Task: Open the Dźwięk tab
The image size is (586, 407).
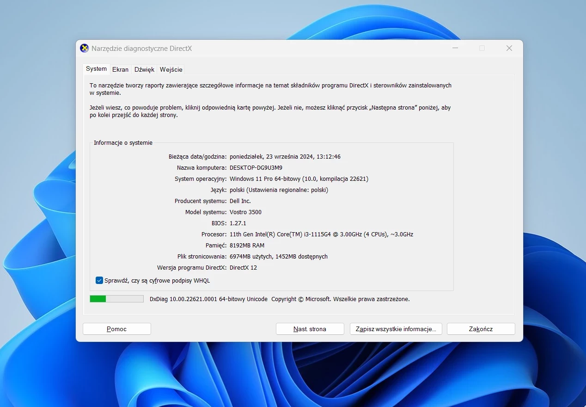Action: coord(144,69)
